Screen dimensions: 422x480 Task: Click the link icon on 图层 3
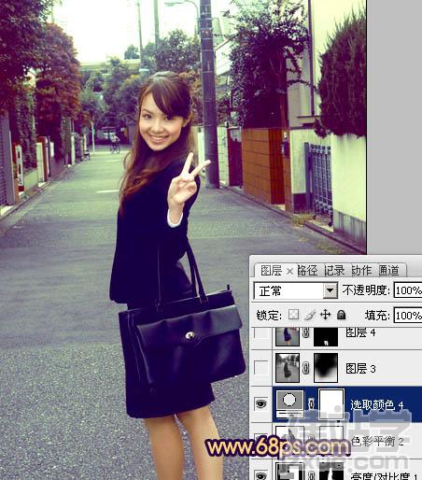pos(306,368)
